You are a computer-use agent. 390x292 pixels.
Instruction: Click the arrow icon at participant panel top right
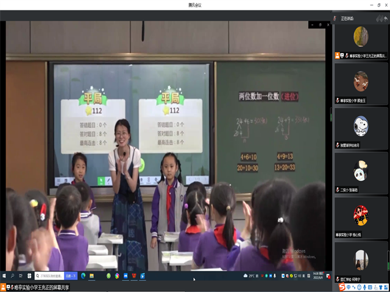pos(385,19)
